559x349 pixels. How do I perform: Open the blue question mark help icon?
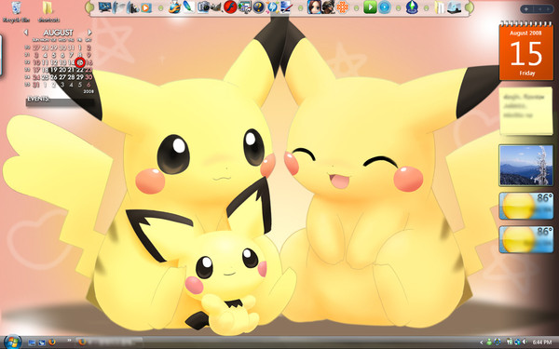pyautogui.click(x=259, y=7)
